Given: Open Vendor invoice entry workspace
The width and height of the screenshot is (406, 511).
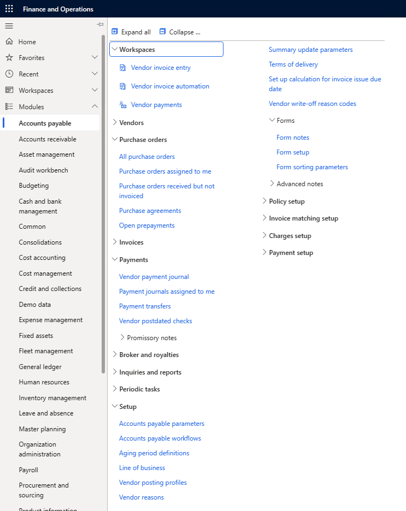Looking at the screenshot, I should tap(161, 67).
